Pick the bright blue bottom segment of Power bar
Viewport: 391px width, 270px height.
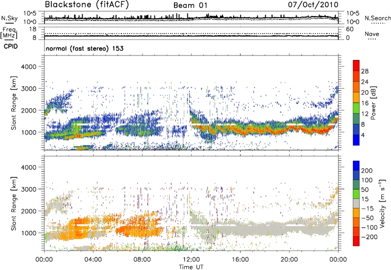(356, 140)
